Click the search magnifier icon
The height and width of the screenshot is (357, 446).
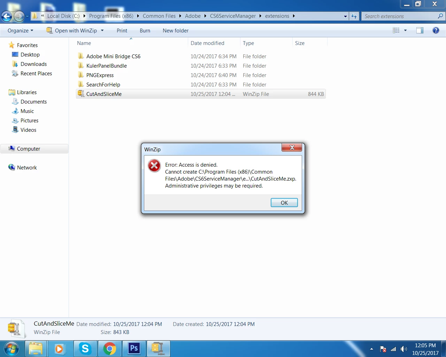click(440, 16)
